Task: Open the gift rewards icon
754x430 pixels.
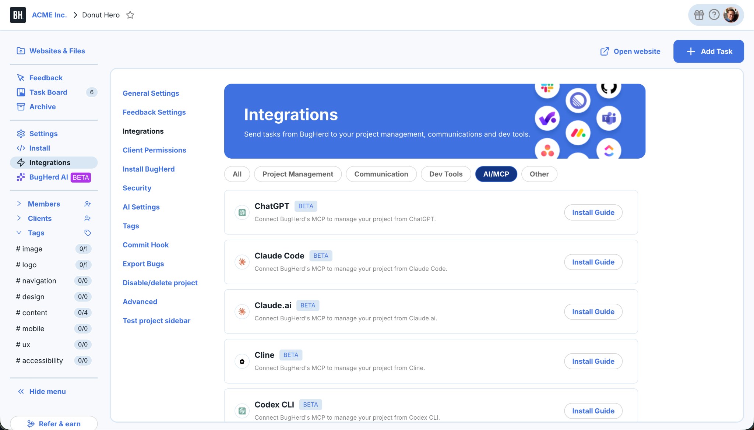Action: click(x=699, y=15)
